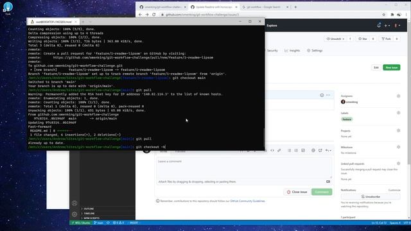Click the Unsubscribe notifications button
Viewport: 411px width, 231px height.
coord(371,197)
